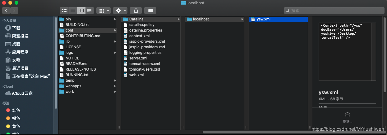Image resolution: width=387 pixels, height=135 pixels.
Task: Click the ysw.xml preview thumbnail
Action: click(347, 51)
